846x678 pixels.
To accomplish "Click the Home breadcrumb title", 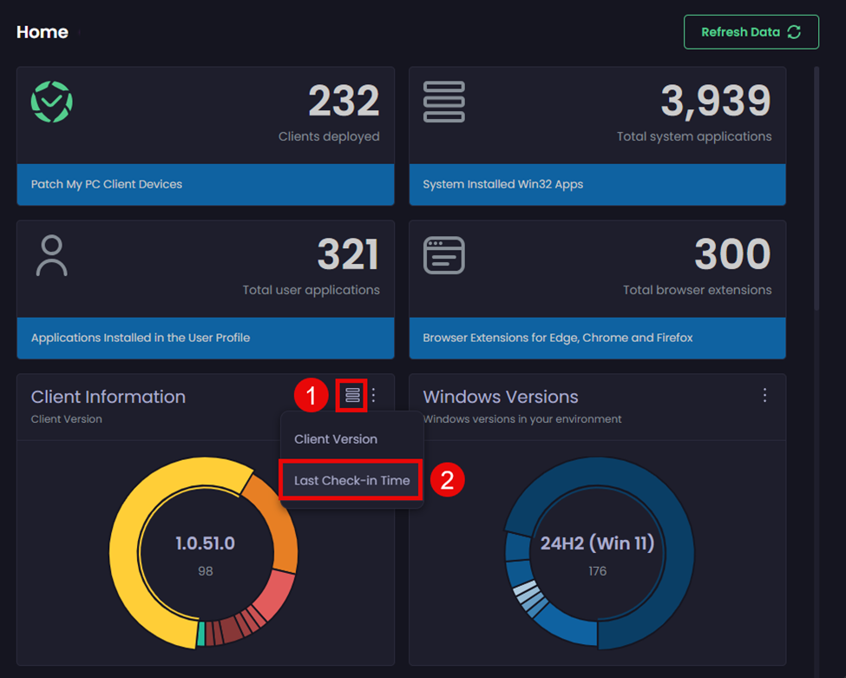I will click(42, 32).
